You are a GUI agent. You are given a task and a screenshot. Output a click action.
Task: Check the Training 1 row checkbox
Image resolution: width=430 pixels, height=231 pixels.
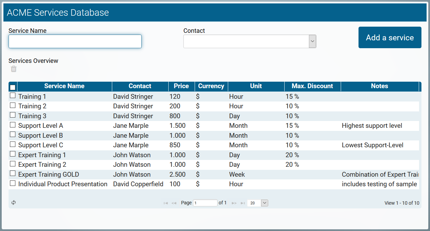[x=13, y=95]
